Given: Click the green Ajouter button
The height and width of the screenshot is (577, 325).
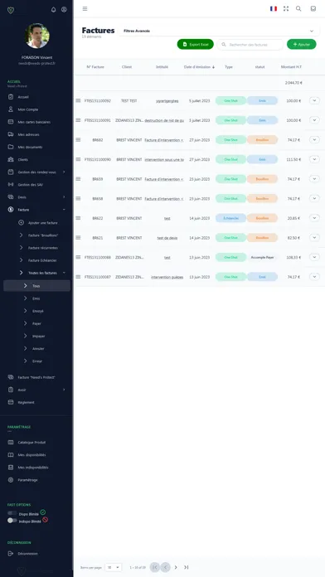Looking at the screenshot, I should click(x=302, y=44).
